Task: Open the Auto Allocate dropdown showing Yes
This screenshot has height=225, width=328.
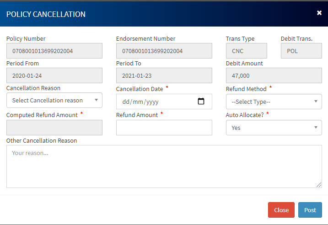Action: pos(274,128)
